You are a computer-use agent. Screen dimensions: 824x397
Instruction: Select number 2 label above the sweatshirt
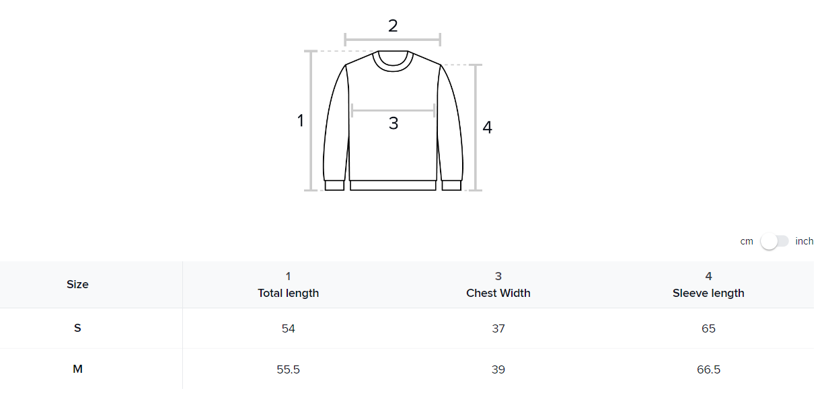pos(393,26)
